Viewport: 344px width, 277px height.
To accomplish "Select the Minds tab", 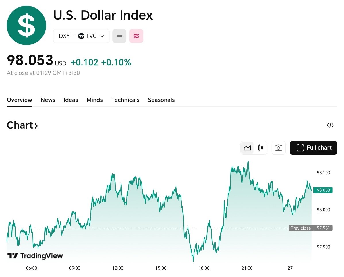I will [x=94, y=100].
